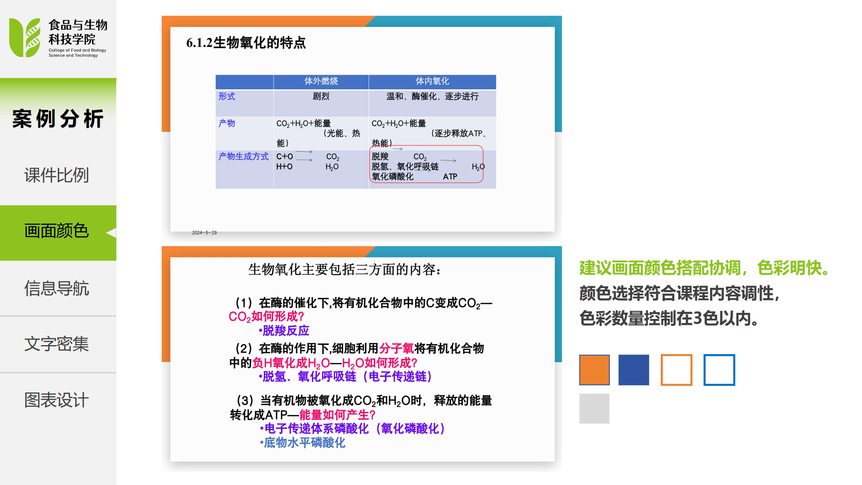Click the 案例分析 heading

point(58,119)
